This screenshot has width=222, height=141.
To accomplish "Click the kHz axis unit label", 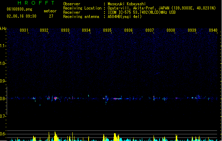I will pos(3,29).
